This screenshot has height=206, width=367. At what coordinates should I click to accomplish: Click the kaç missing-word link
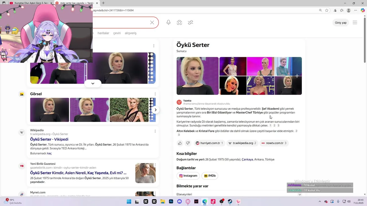point(49,153)
